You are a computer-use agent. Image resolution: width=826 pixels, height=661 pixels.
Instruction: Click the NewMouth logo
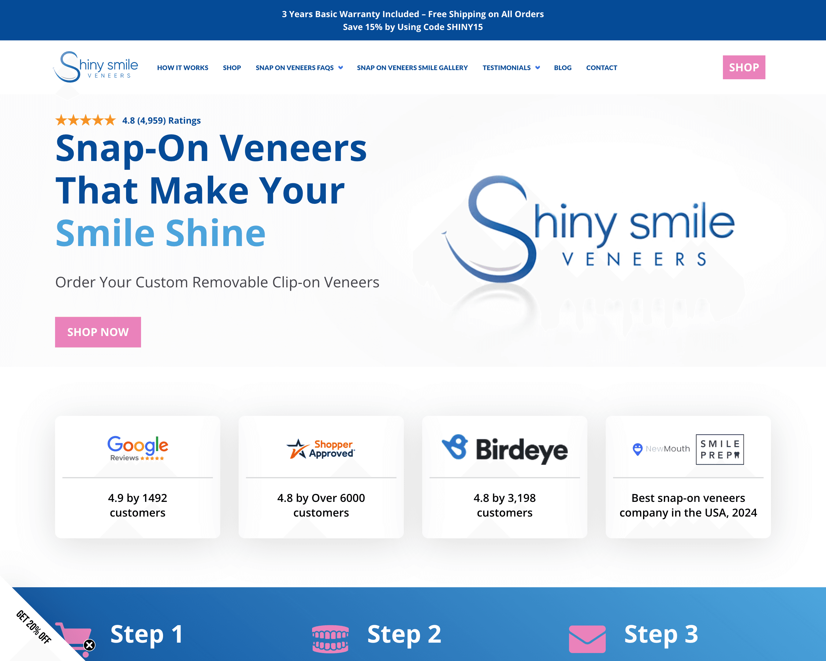click(661, 449)
